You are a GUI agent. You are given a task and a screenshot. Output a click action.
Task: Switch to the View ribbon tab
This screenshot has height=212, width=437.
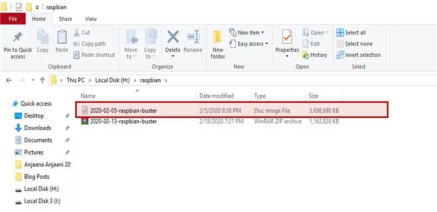click(91, 19)
